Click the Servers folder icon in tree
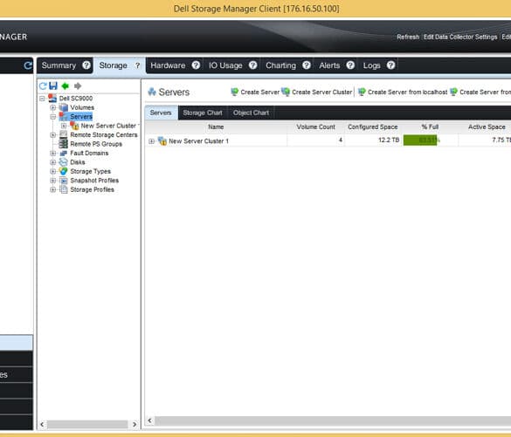511x437 pixels. click(x=64, y=117)
